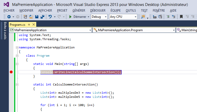Click the 'using System.Threading.Tasks;' line
The image size is (197, 112).
(x=45, y=39)
